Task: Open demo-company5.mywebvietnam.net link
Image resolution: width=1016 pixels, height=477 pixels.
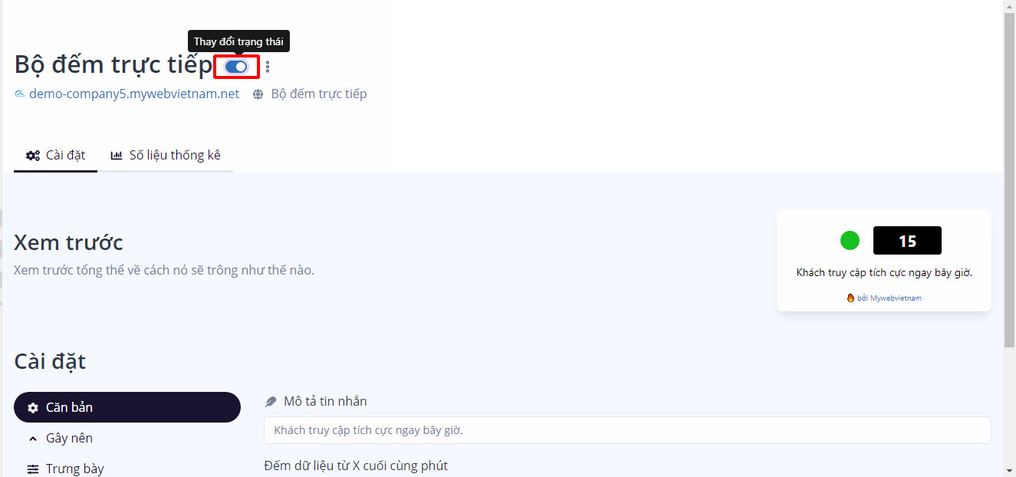Action: [134, 94]
